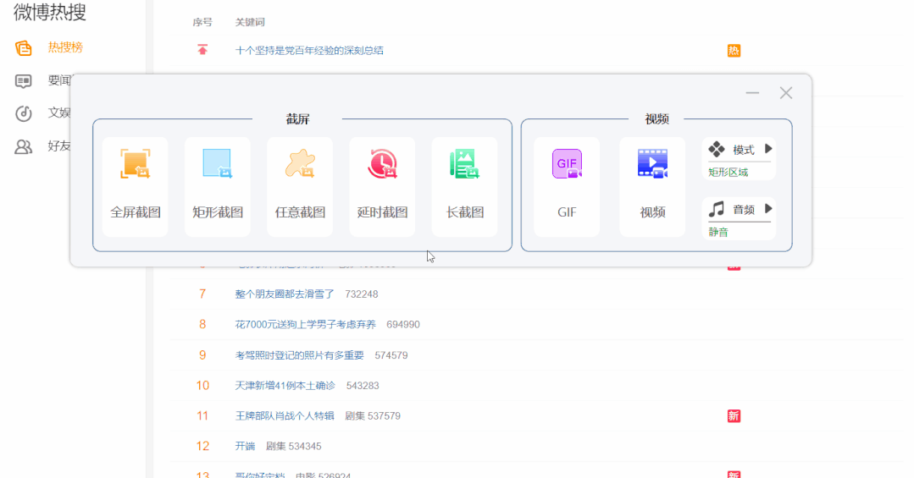Start a full-screen capture (全屏截图)
This screenshot has width=914, height=478.
(x=136, y=187)
